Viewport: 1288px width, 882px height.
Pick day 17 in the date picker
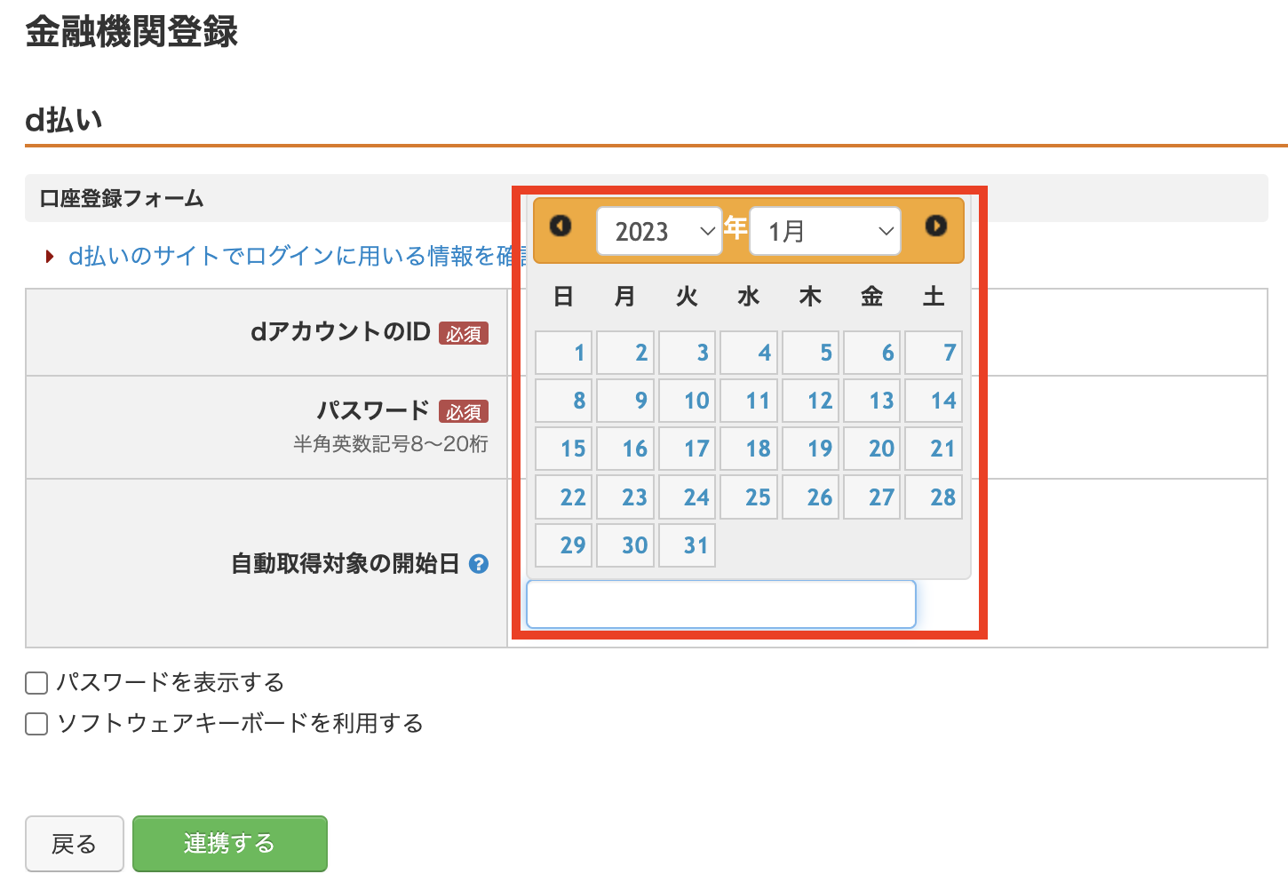coord(688,449)
